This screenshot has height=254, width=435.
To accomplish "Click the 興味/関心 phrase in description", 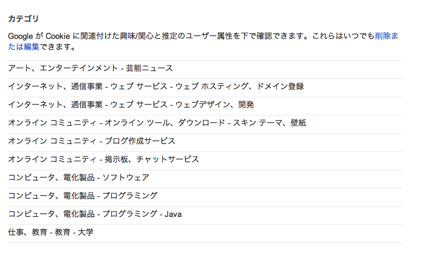I will coord(146,36).
